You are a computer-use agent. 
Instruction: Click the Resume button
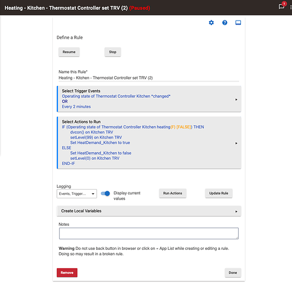click(69, 52)
